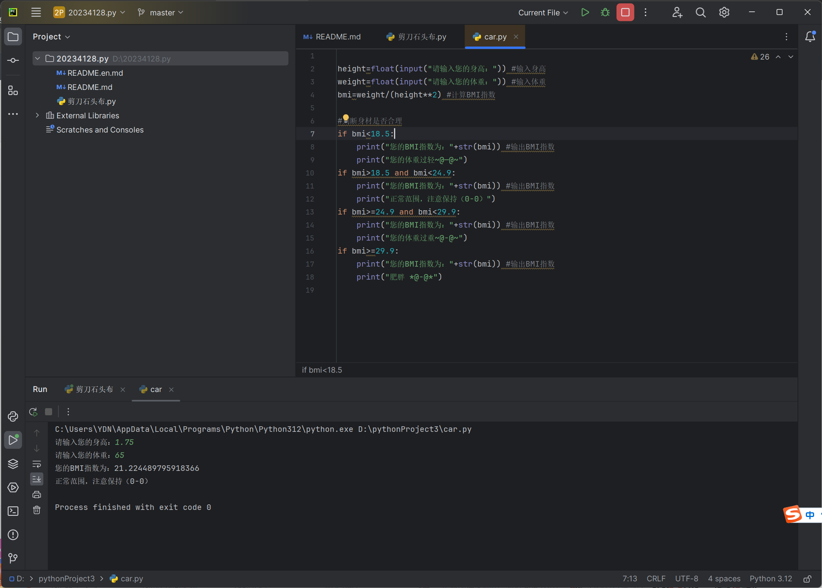Open the Current File run configuration dropdown

click(x=543, y=13)
